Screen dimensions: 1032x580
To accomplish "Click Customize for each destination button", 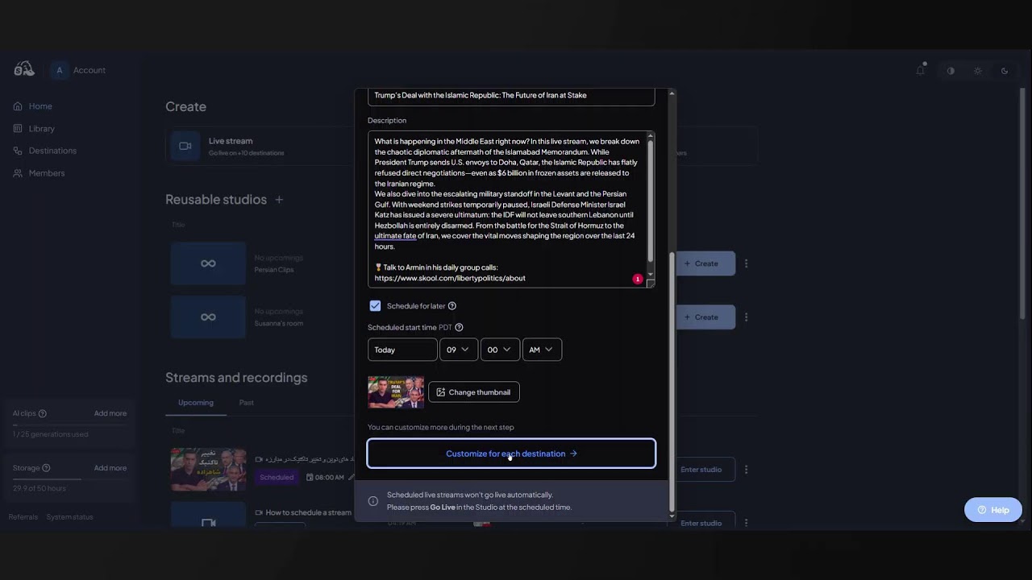I will [511, 454].
